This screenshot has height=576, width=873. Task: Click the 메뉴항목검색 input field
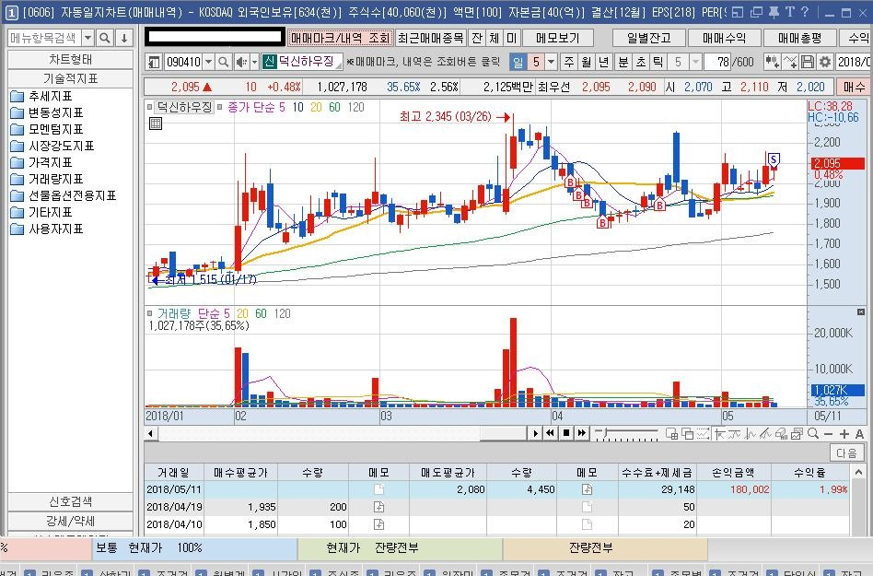[x=44, y=38]
